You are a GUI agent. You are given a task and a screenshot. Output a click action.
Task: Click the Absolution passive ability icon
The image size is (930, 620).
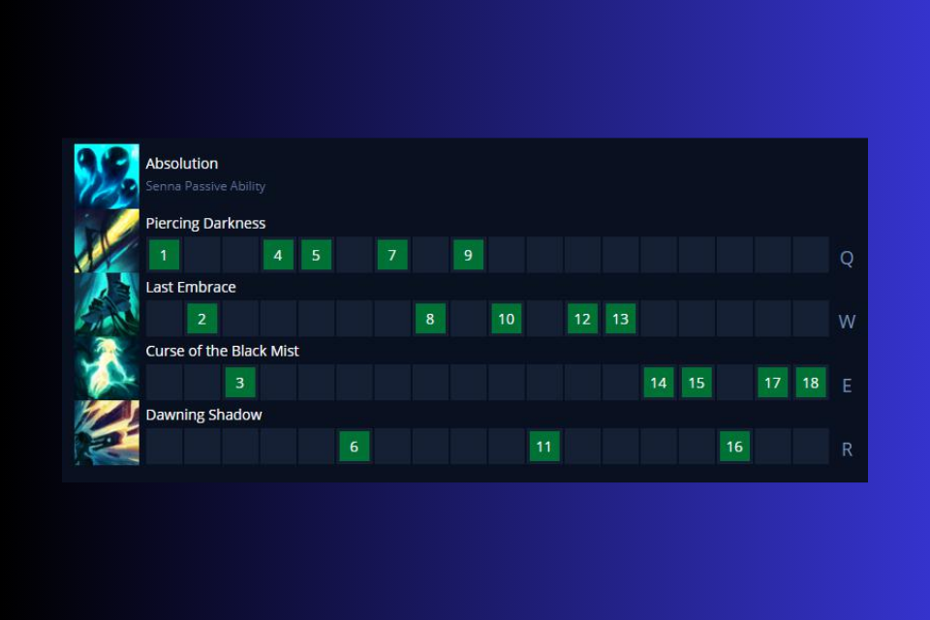[x=107, y=176]
